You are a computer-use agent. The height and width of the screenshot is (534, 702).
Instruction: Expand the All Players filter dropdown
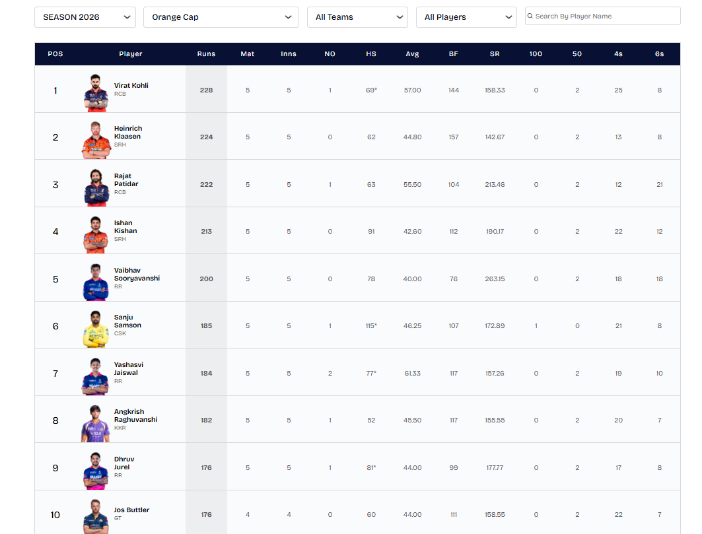(466, 17)
